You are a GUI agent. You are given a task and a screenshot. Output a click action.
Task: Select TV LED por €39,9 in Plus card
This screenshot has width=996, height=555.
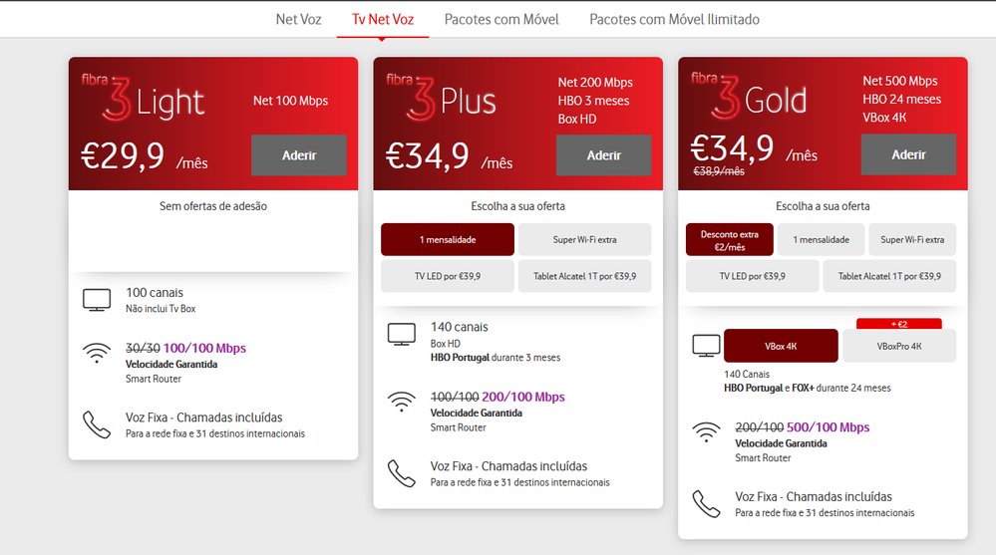click(x=448, y=276)
